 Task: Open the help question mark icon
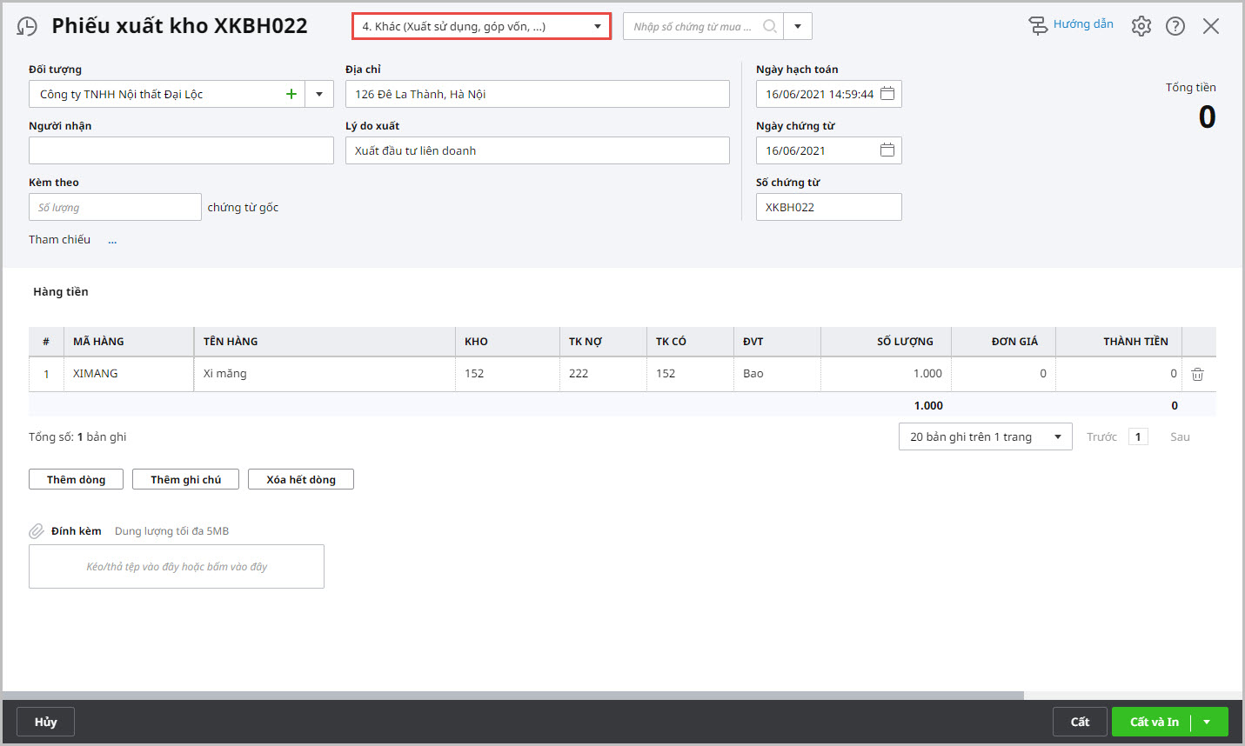(1175, 26)
